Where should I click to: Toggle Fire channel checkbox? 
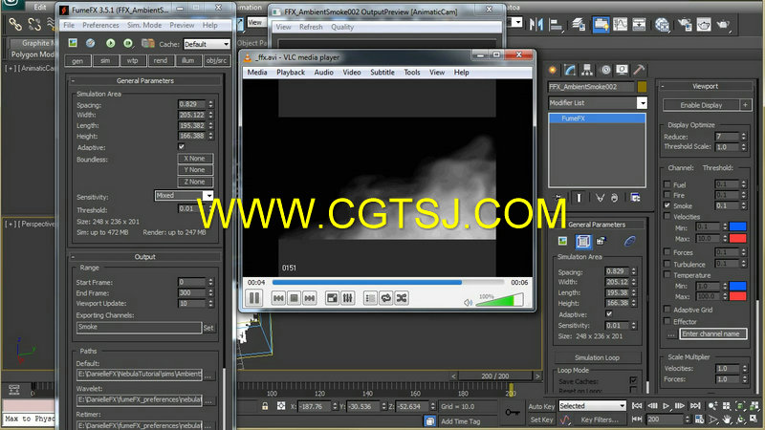pos(667,195)
